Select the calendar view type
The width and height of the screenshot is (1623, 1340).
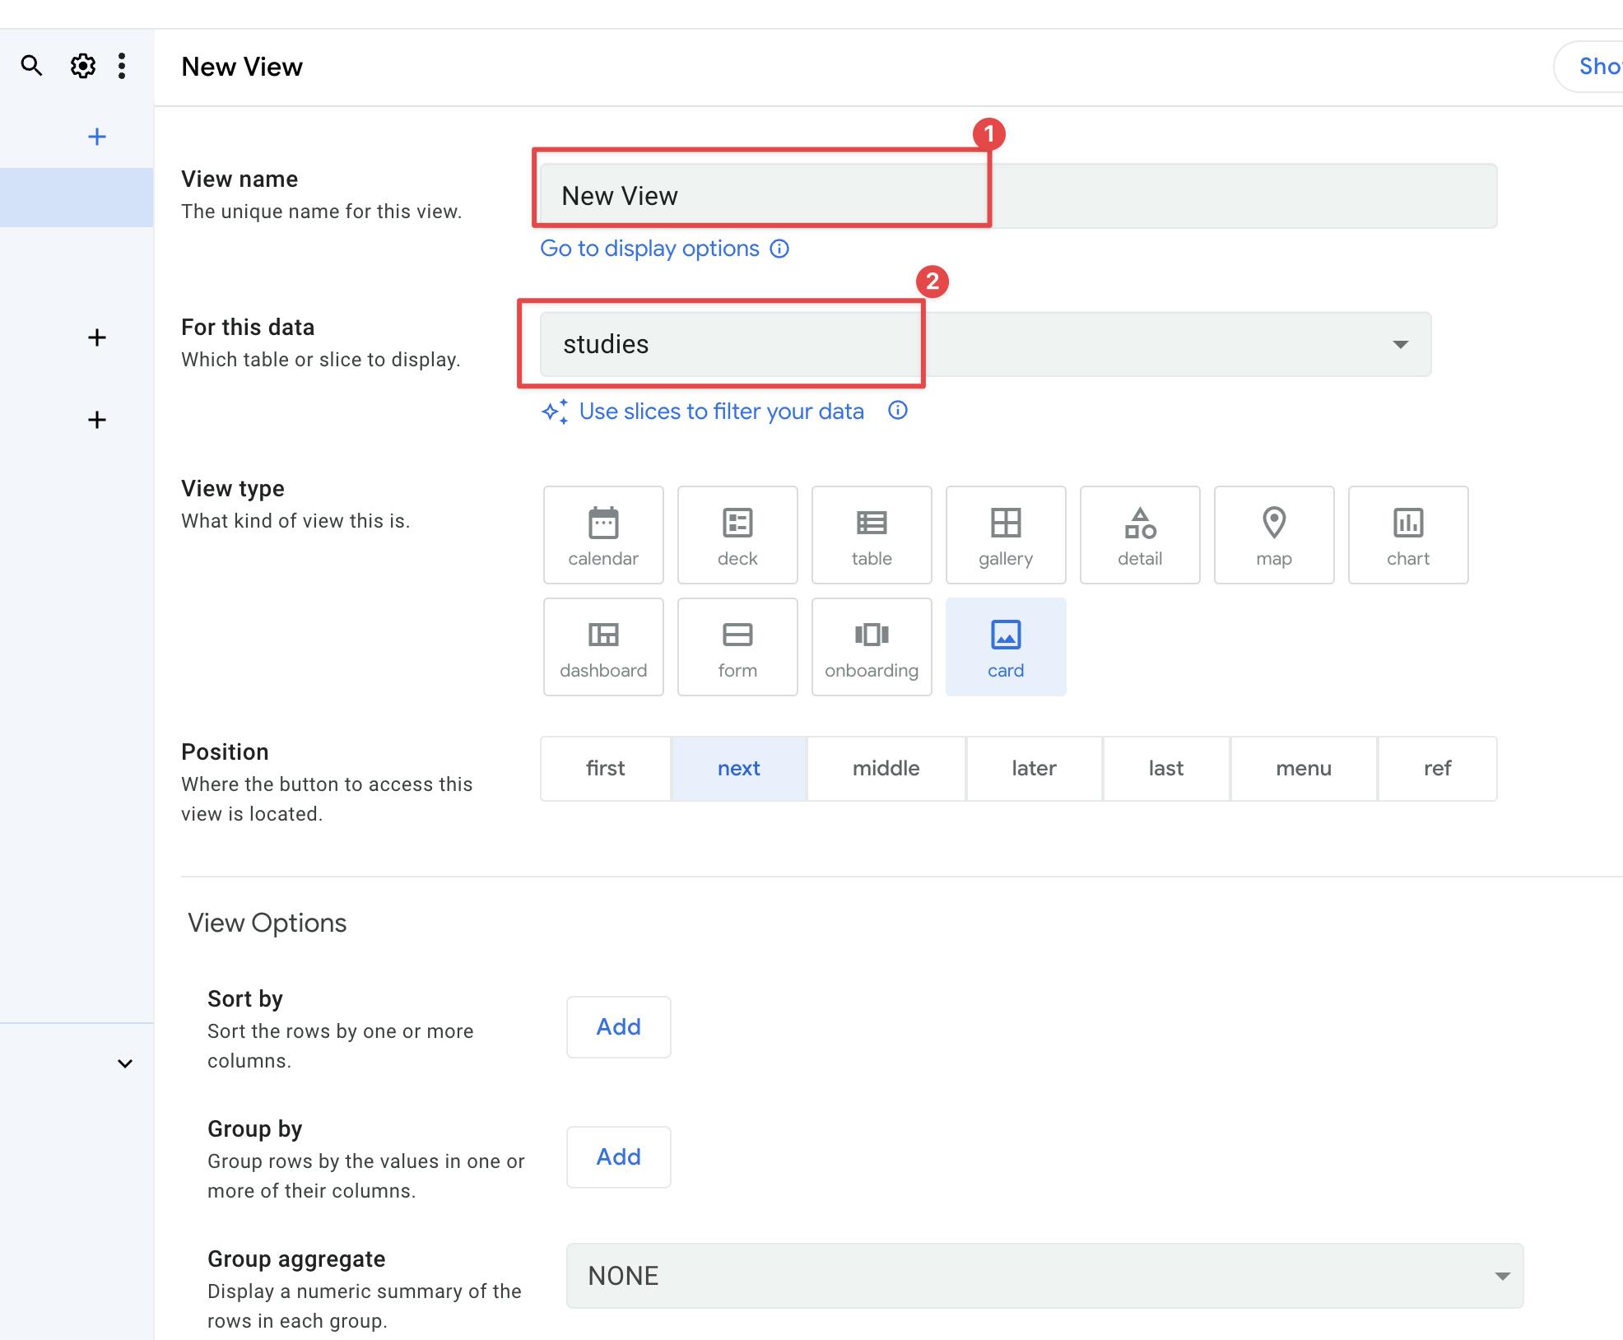tap(603, 535)
